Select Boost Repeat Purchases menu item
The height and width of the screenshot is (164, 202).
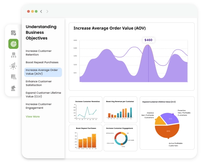(42, 62)
